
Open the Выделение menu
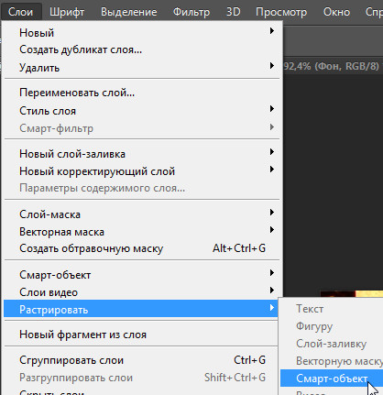[129, 12]
